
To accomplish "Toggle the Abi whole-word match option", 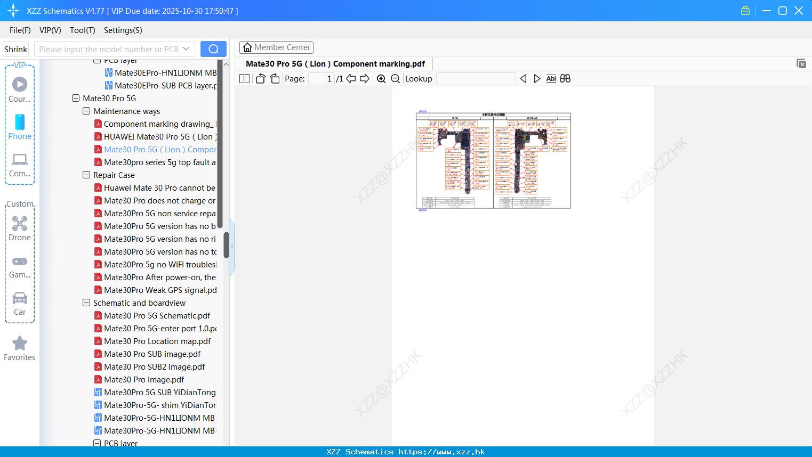I will [551, 79].
